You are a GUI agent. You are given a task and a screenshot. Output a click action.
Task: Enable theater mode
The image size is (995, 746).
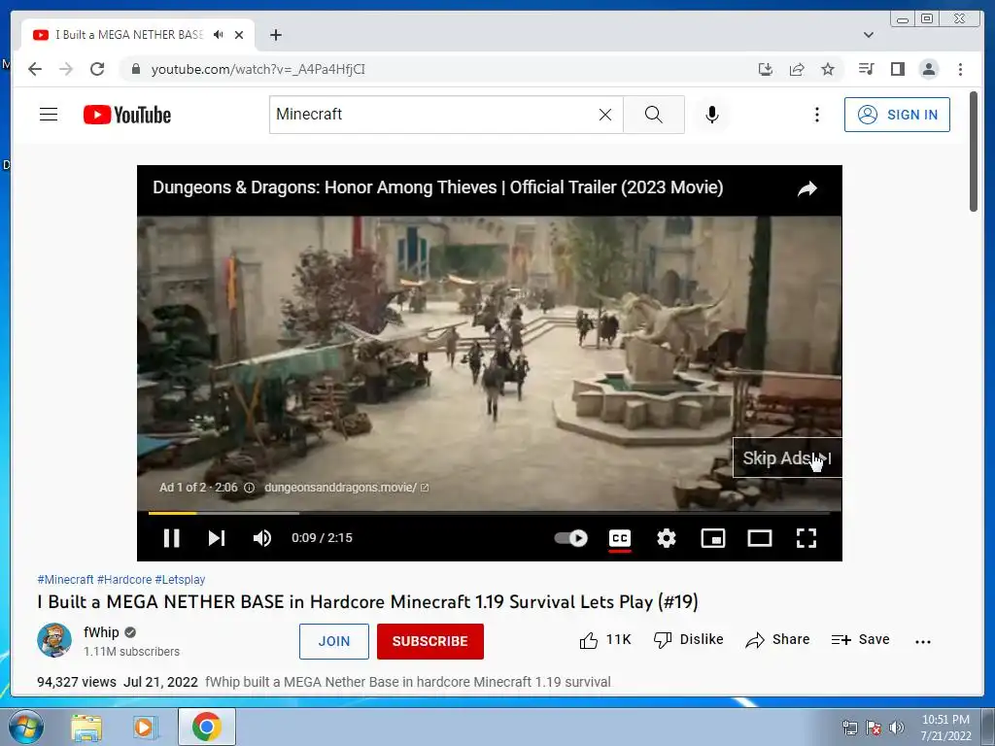point(760,538)
